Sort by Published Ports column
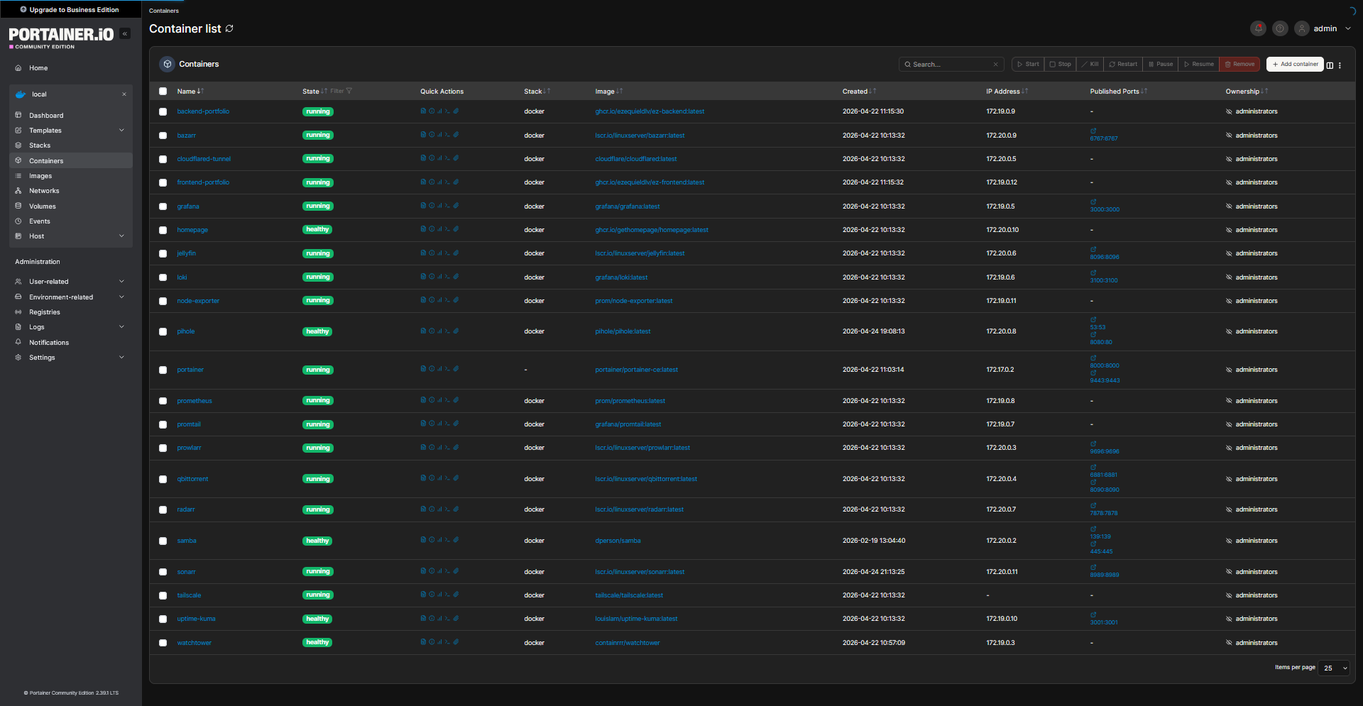Viewport: 1363px width, 706px height. pyautogui.click(x=1118, y=91)
